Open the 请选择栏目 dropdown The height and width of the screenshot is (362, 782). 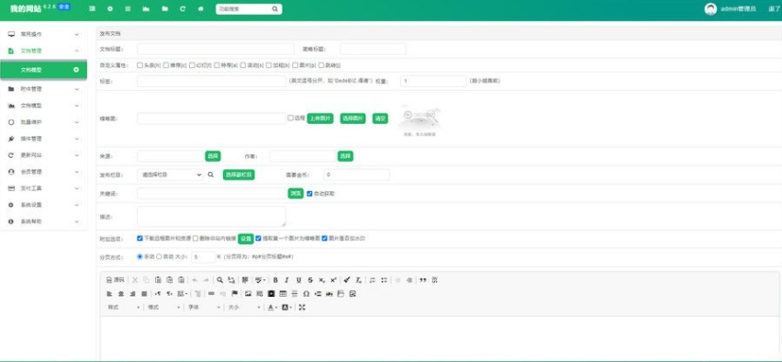click(x=170, y=175)
